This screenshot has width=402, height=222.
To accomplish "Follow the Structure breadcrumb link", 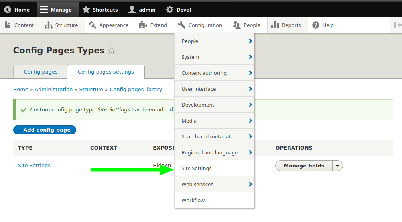I will (91, 89).
